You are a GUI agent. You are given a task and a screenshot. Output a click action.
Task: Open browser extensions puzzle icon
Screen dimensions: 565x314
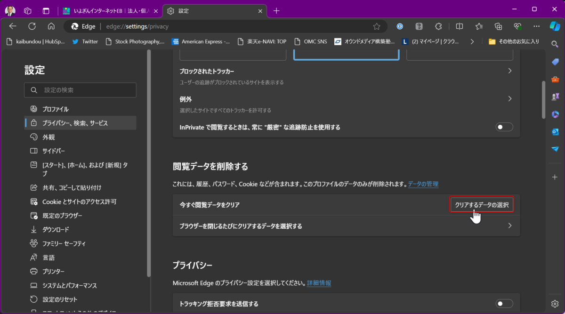(x=438, y=26)
